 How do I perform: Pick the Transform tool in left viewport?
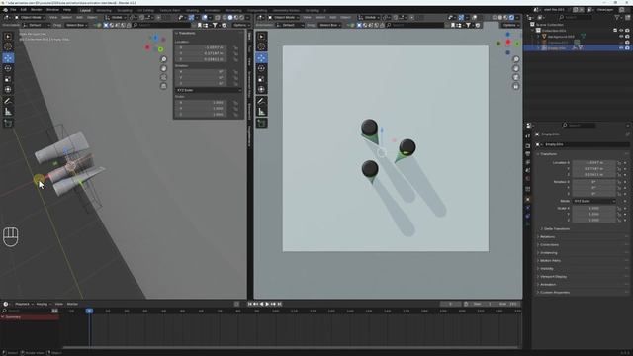pyautogui.click(x=8, y=90)
